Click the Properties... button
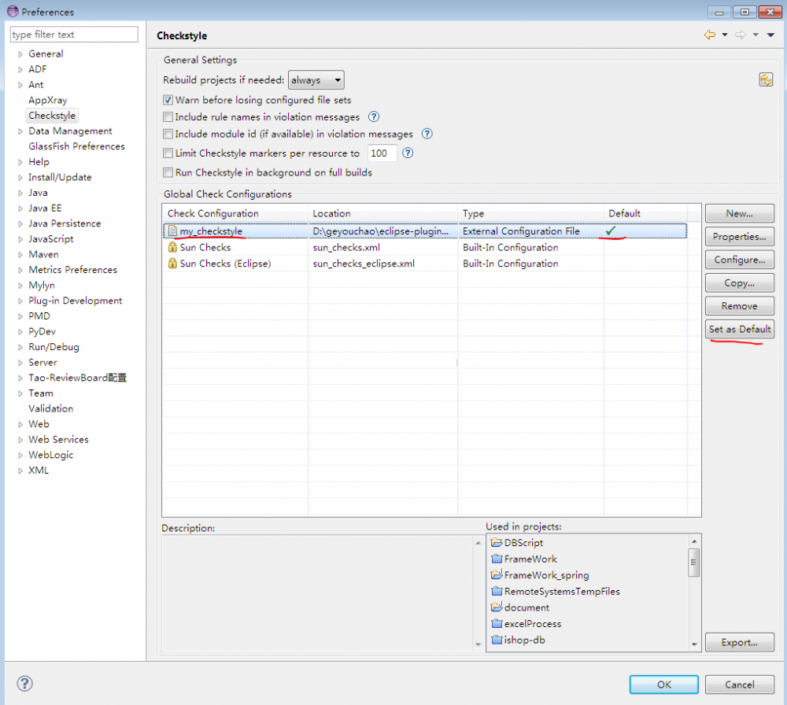Image resolution: width=787 pixels, height=705 pixels. 739,236
